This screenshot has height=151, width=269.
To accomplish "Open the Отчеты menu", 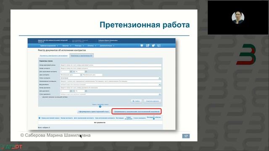I will coord(92,46).
